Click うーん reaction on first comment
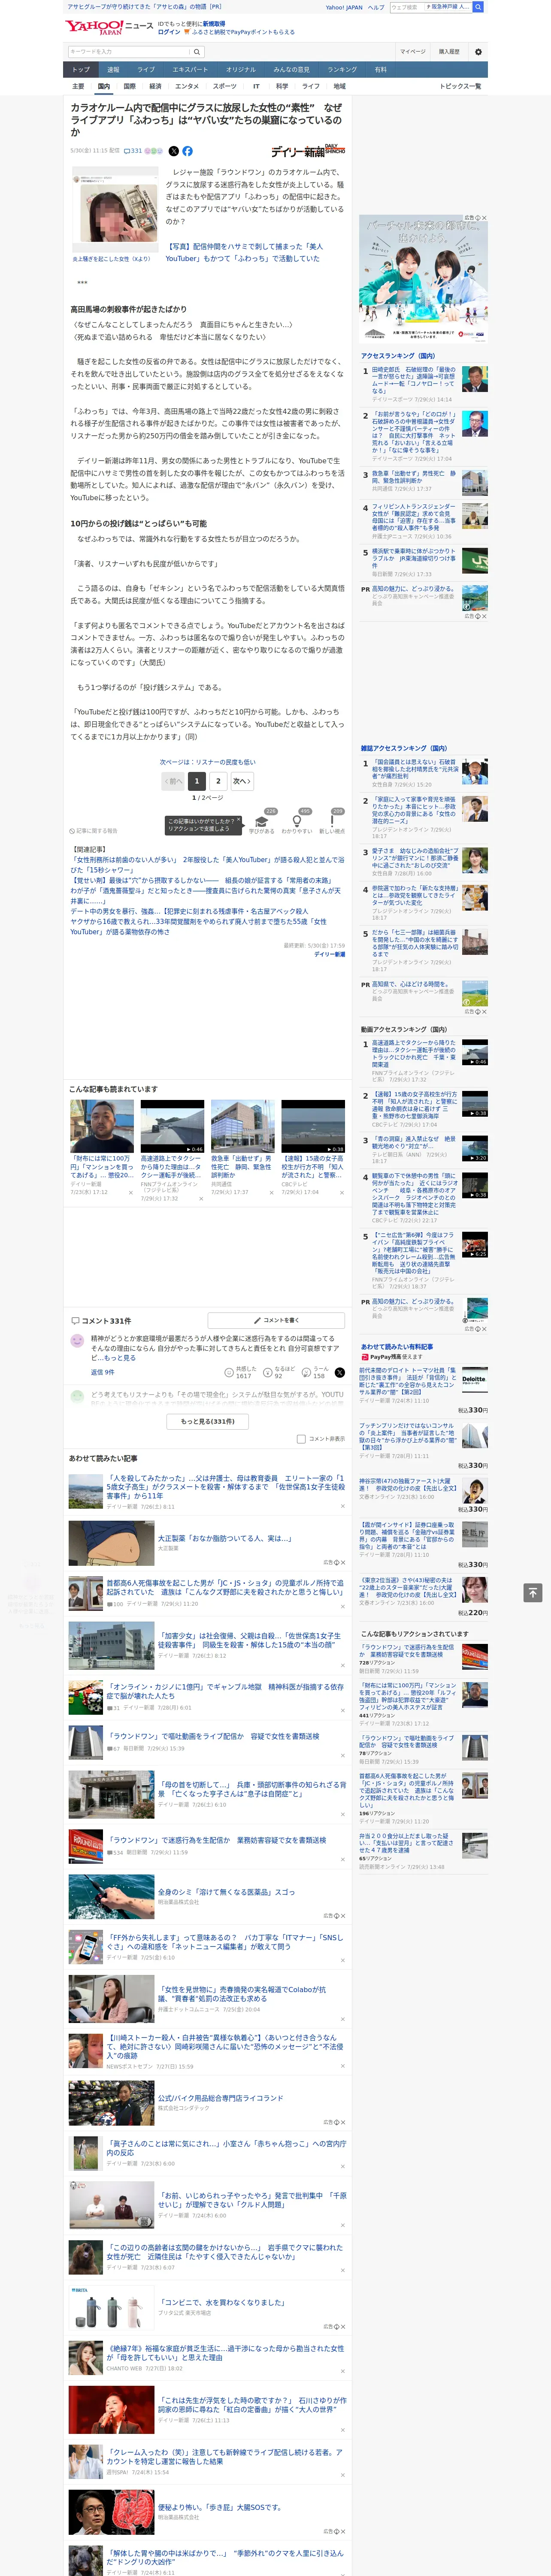The height and width of the screenshot is (2576, 551). point(315,1373)
